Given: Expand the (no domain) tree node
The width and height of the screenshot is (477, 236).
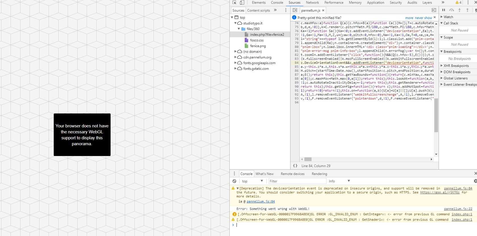Looking at the screenshot, I should (235, 51).
